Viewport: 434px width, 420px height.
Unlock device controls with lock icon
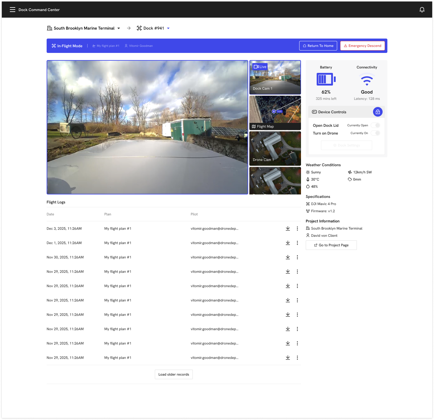tap(378, 112)
